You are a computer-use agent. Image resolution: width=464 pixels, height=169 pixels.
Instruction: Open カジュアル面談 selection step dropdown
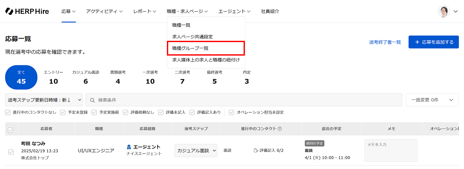click(196, 150)
